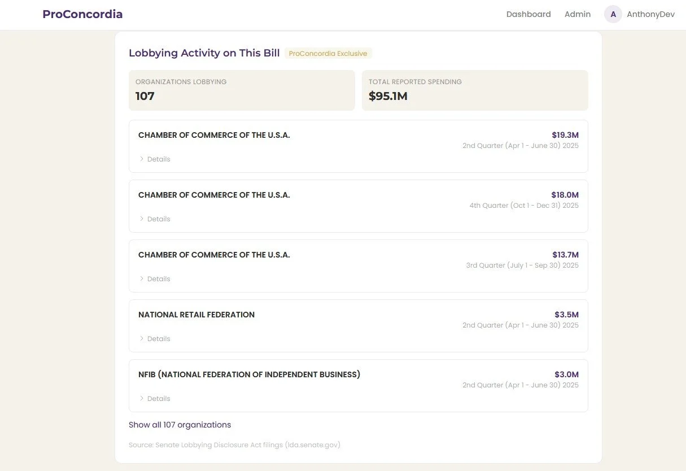Click the AnthonyDev username
The height and width of the screenshot is (471, 686).
[650, 14]
